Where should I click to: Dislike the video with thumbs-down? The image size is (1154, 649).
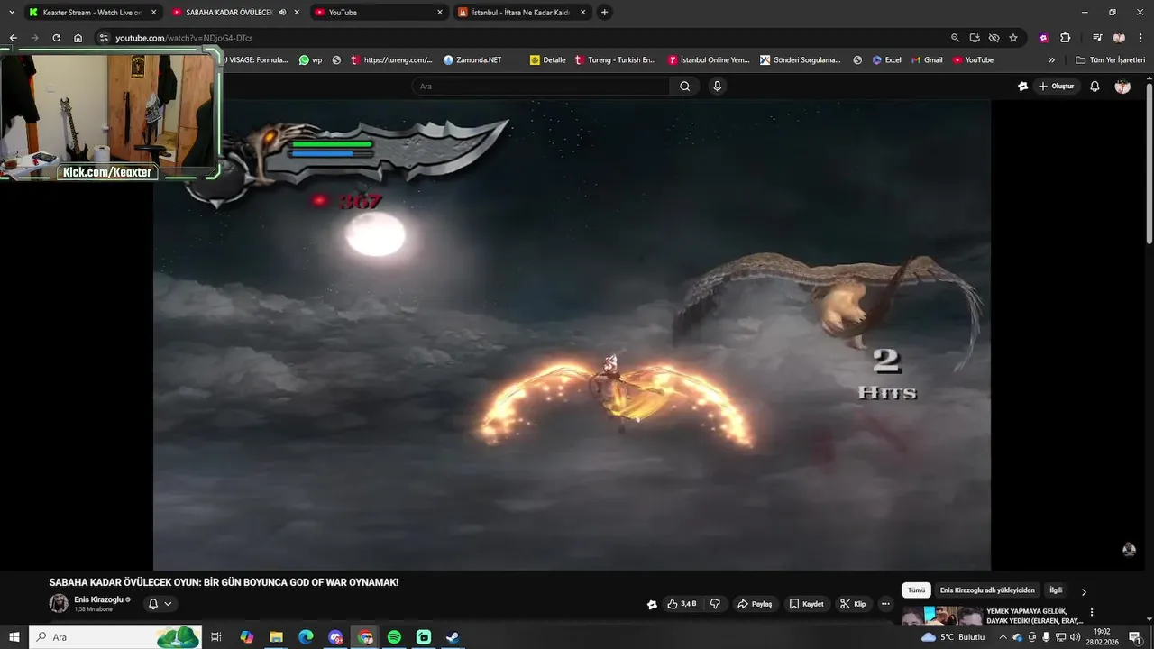[715, 604]
